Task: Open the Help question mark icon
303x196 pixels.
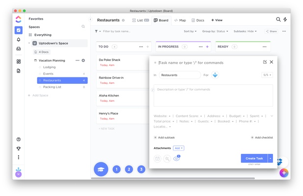Action: (x=19, y=139)
